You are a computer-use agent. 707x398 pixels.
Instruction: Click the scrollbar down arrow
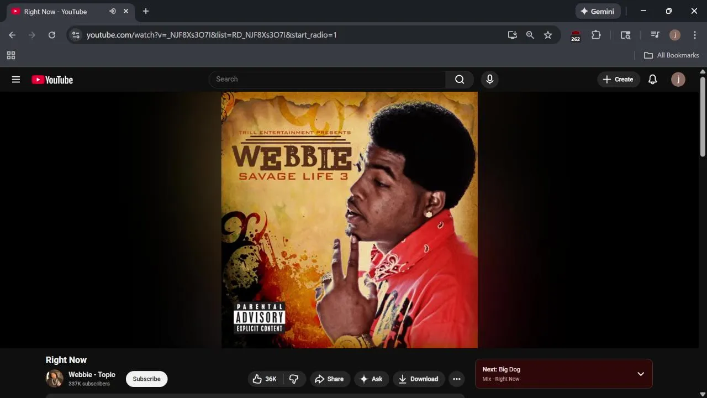pos(703,394)
